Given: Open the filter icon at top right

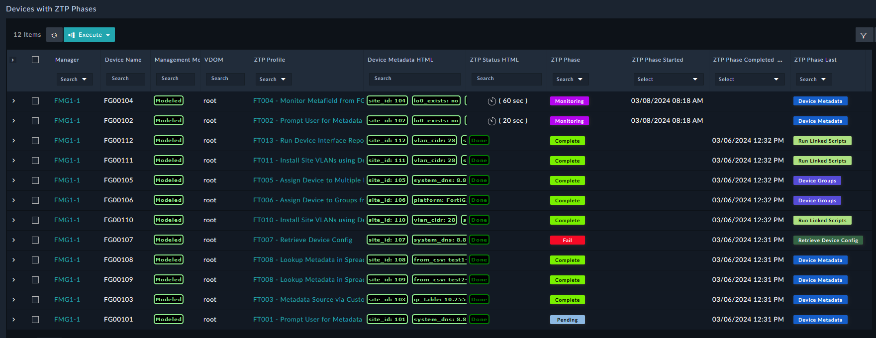Looking at the screenshot, I should (x=864, y=35).
